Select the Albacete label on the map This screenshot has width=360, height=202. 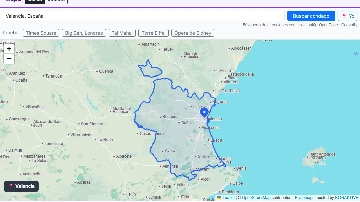(124, 156)
